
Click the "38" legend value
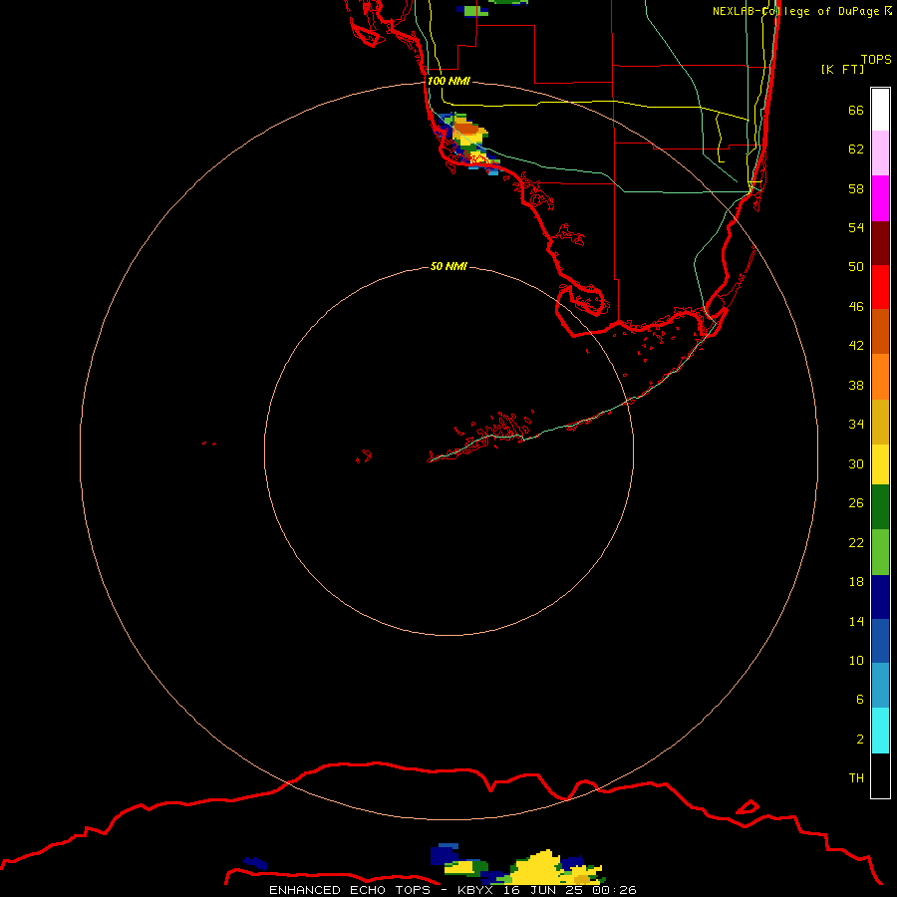(856, 386)
